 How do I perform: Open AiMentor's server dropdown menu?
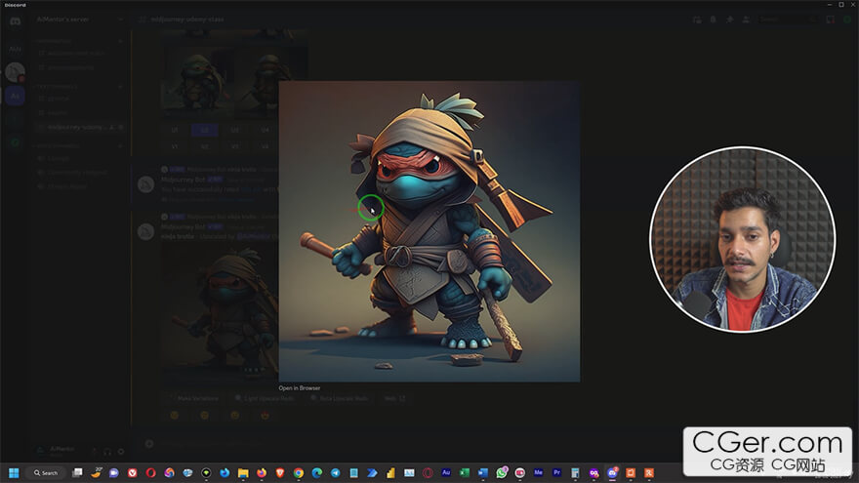79,20
